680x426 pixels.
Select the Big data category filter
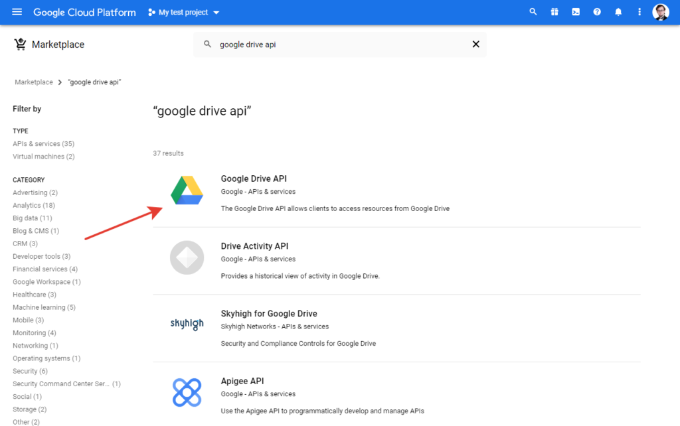(32, 218)
